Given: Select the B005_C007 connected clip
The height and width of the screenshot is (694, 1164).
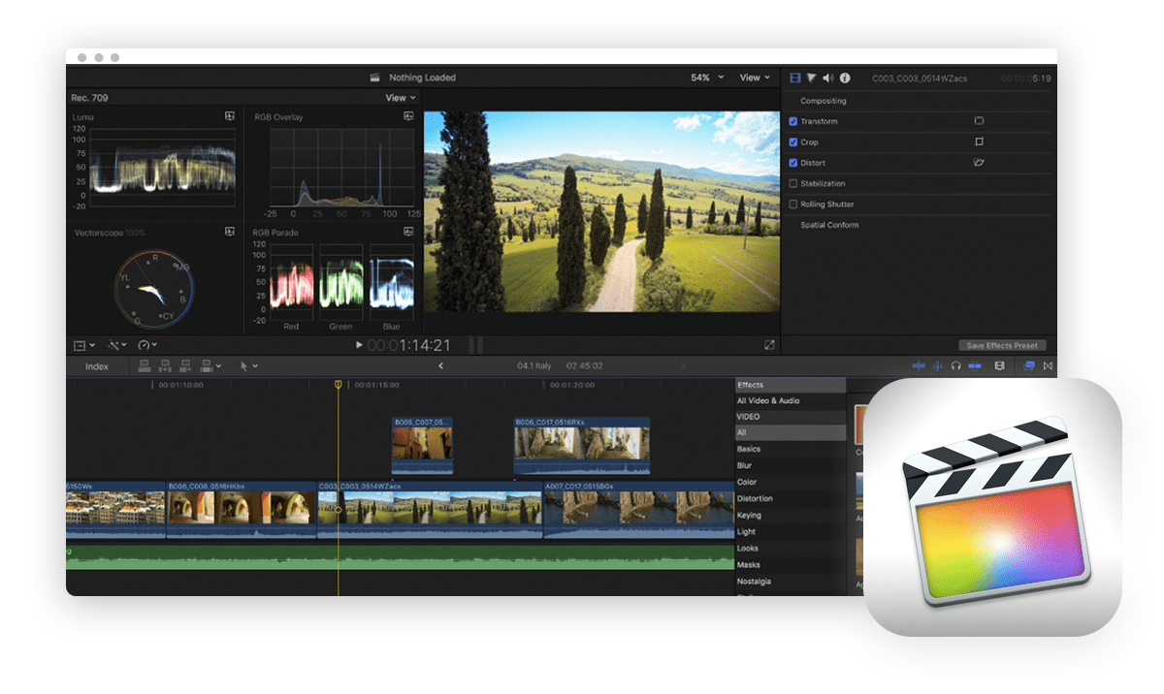Looking at the screenshot, I should click(x=422, y=446).
